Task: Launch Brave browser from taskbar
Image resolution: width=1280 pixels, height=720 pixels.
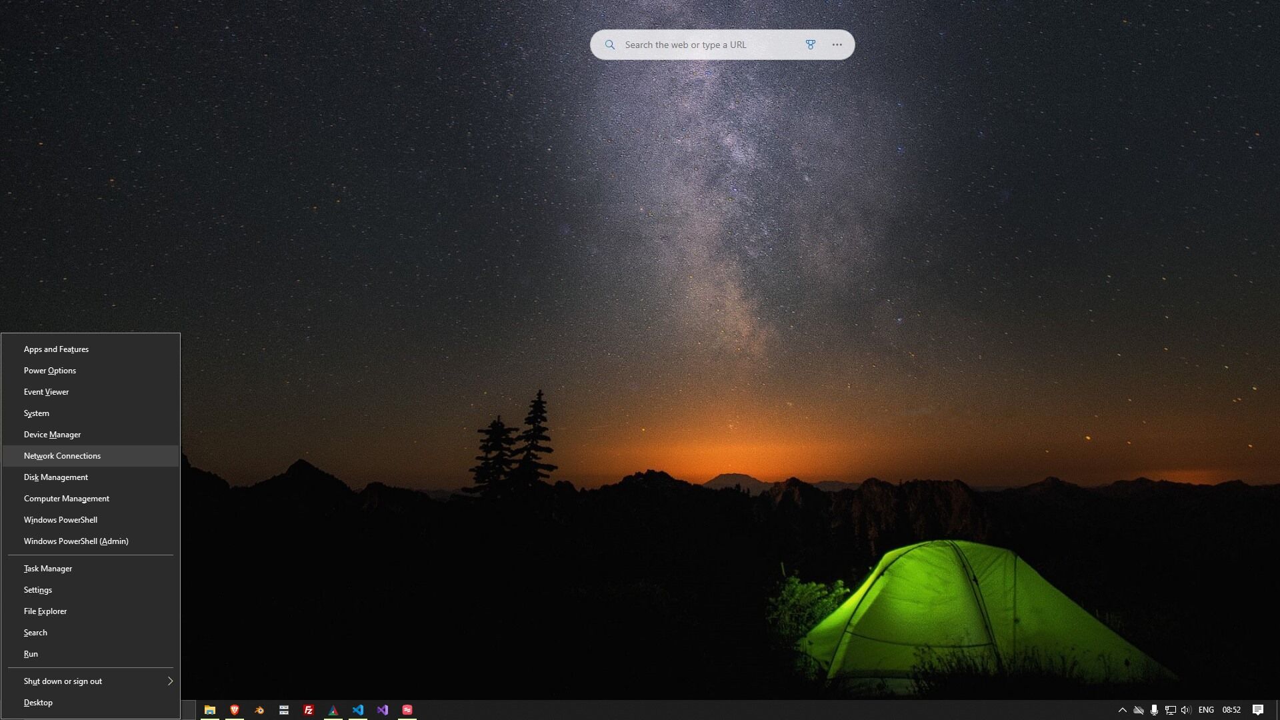Action: point(234,710)
